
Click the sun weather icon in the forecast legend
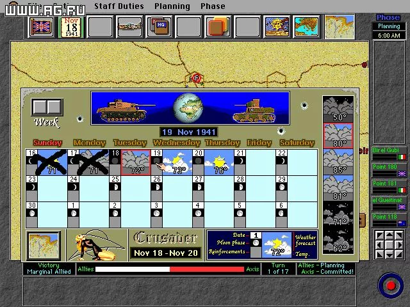(x=277, y=245)
